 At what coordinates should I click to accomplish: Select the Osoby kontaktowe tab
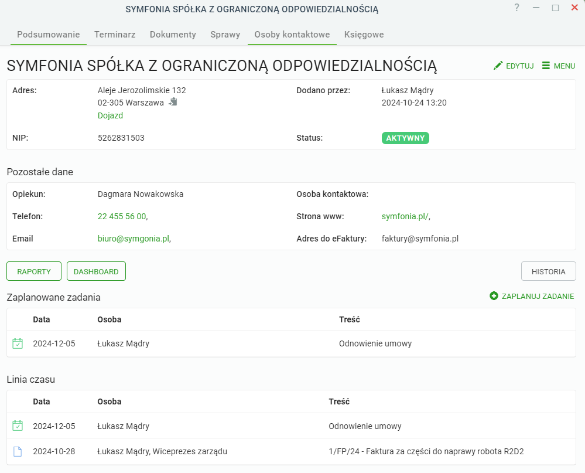[292, 35]
